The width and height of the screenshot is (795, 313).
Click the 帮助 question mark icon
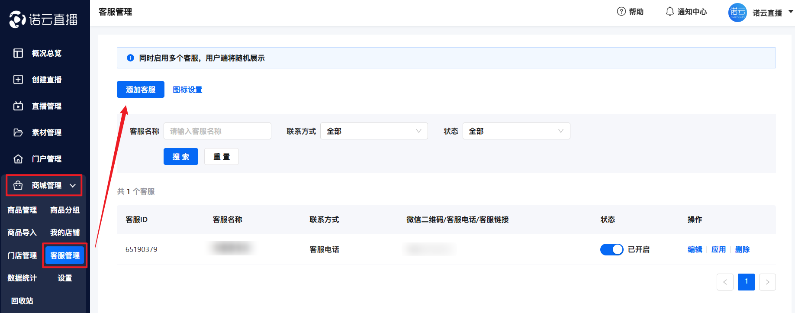(x=621, y=12)
